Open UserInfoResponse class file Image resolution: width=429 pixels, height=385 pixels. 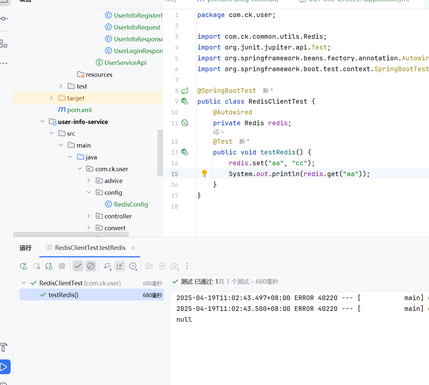(134, 39)
